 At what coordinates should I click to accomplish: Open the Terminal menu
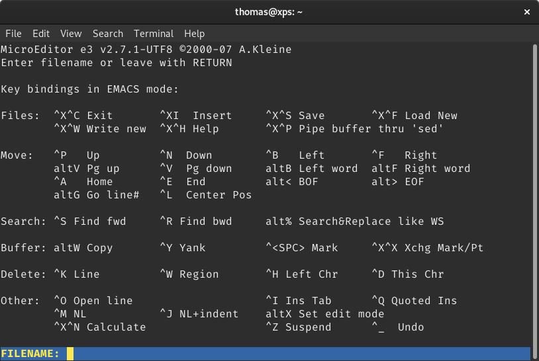pyautogui.click(x=154, y=34)
